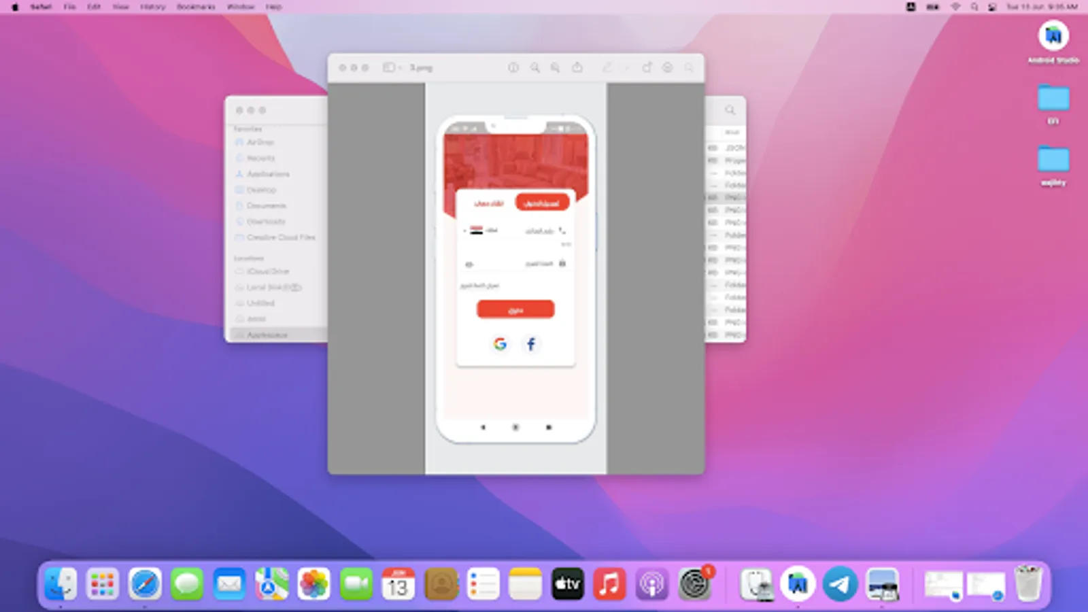Open the sidebar view options dropdown arrow in Preview
The height and width of the screenshot is (612, 1088).
(400, 67)
